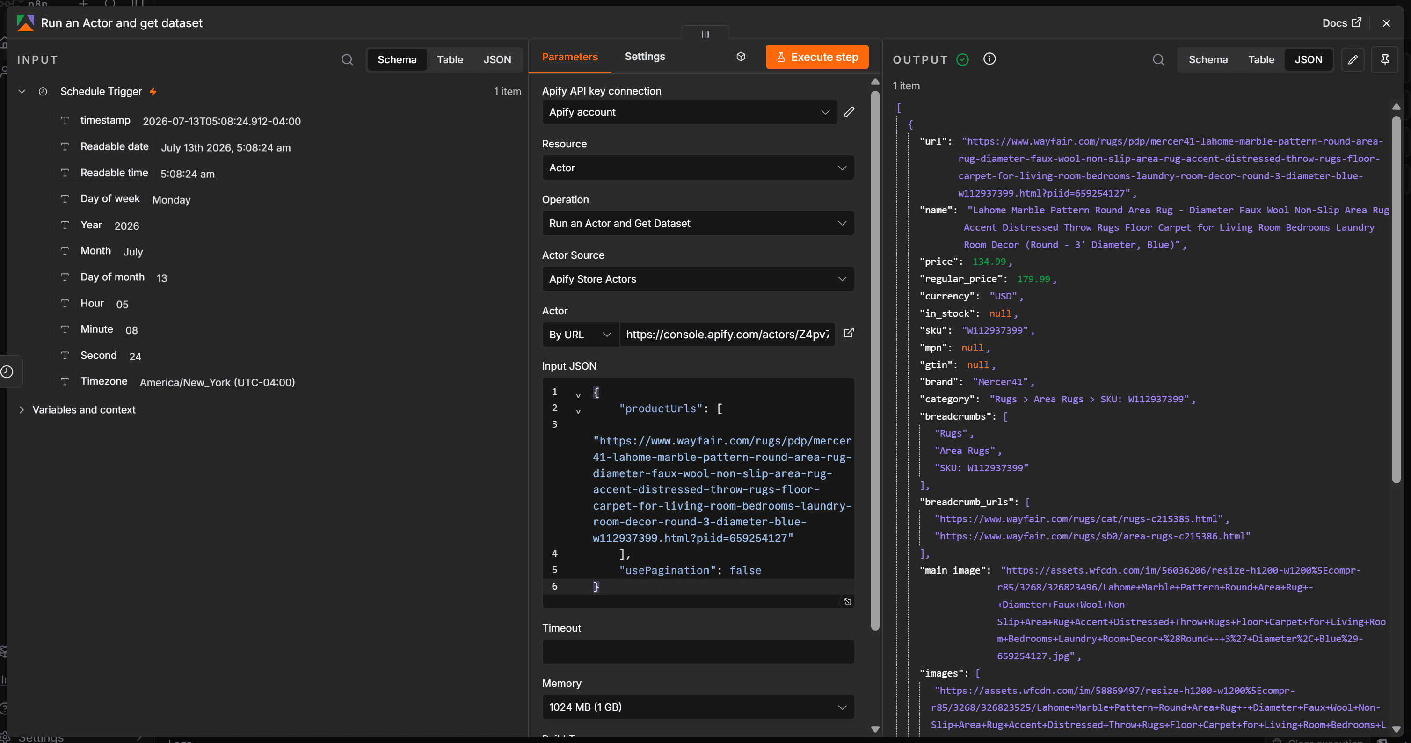
Task: Click the panel drag handle at top
Action: click(705, 34)
